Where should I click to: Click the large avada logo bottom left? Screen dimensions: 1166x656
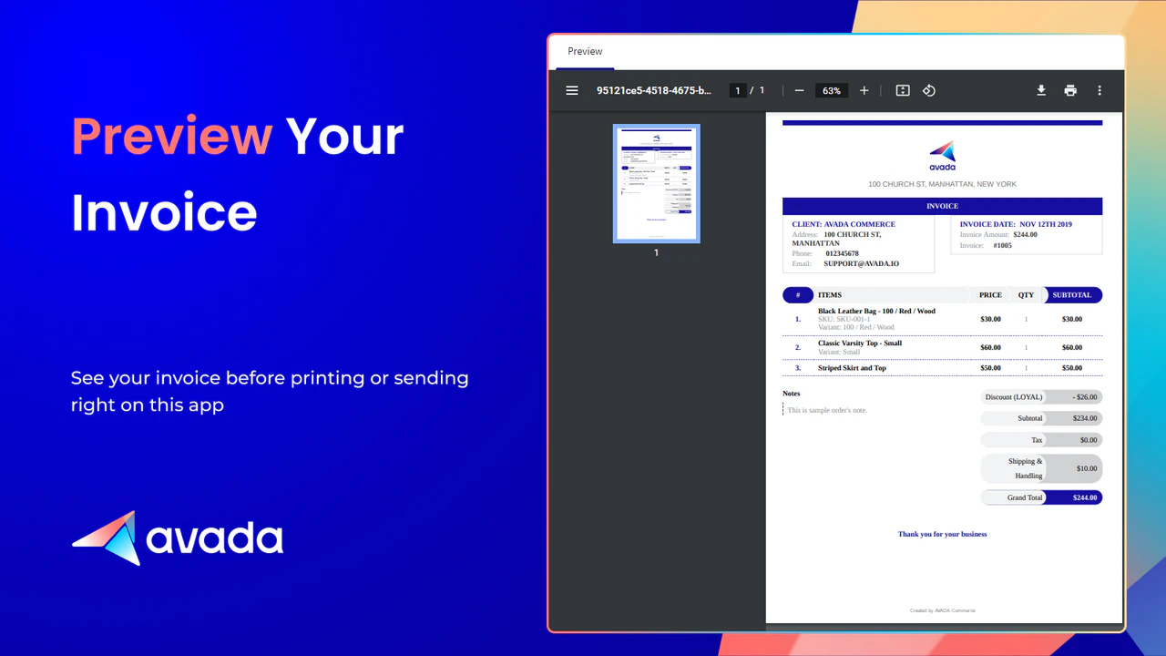coord(178,538)
